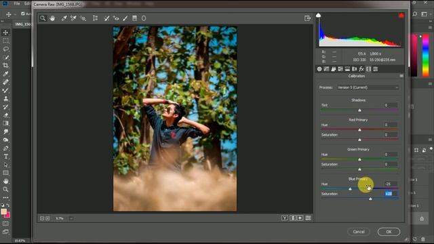Choose the Color Sampler tool
Viewport: 434px width, 244px height.
pos(73,18)
